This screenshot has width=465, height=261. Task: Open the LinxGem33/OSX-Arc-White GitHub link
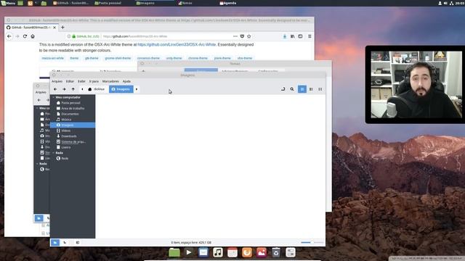177,45
